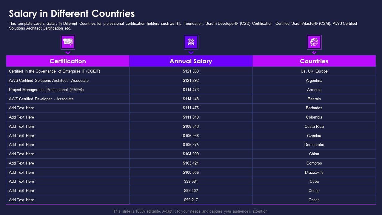
Task: Select the money icon above Annual Salary
Action: click(191, 42)
